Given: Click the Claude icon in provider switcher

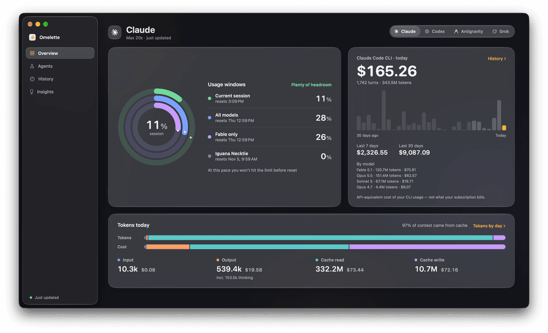Looking at the screenshot, I should click(396, 31).
